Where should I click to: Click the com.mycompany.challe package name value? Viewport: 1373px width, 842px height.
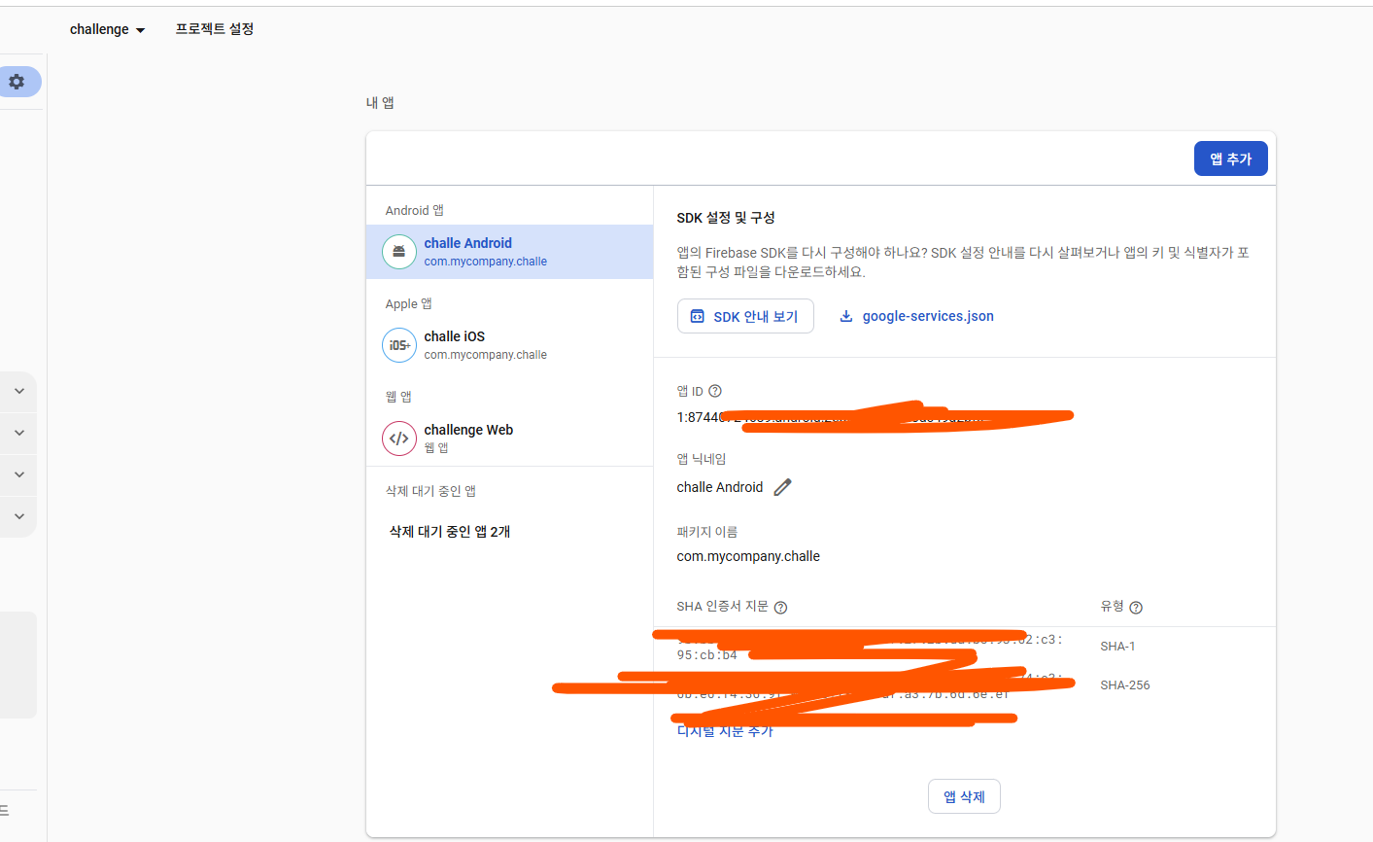point(748,556)
